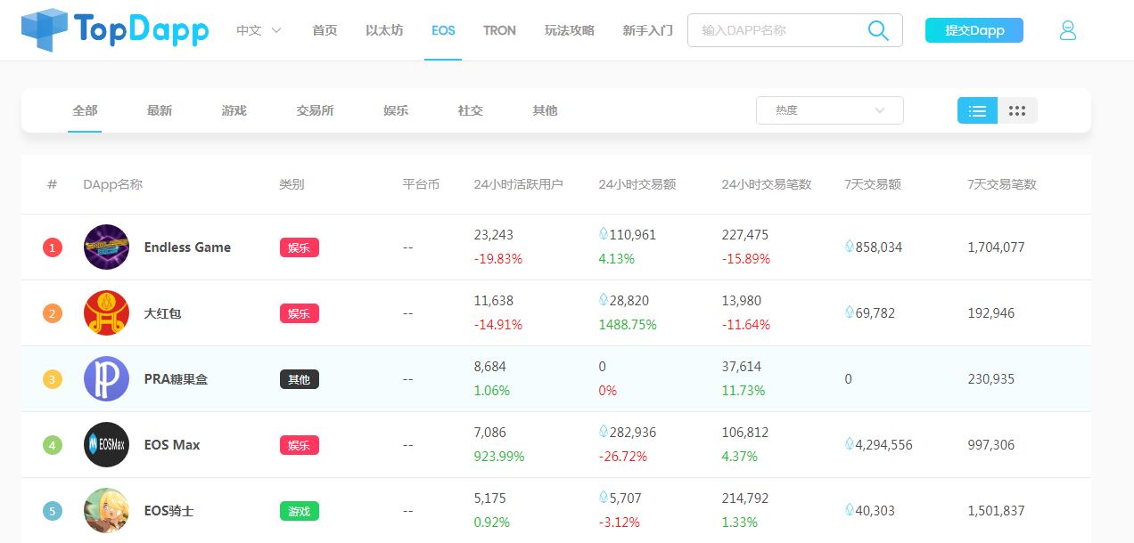Viewport: 1134px width, 543px height.
Task: Click EOS coin icon beside 40,303
Action: click(849, 510)
